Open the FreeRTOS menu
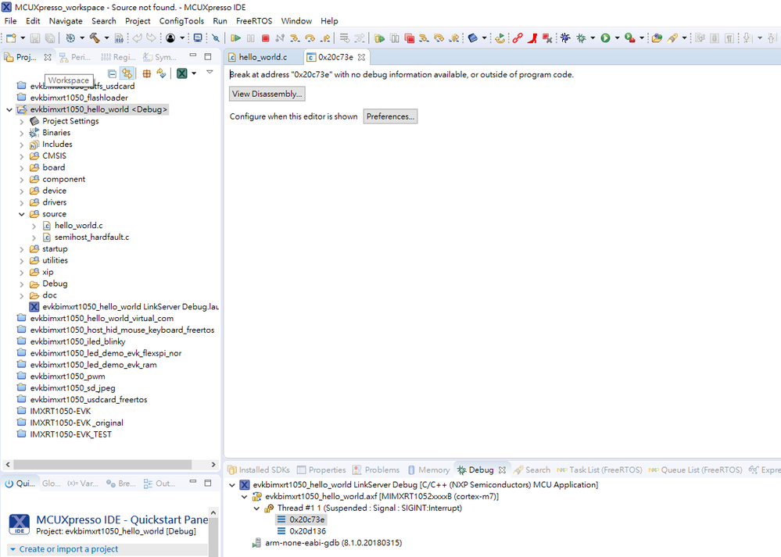 (254, 21)
